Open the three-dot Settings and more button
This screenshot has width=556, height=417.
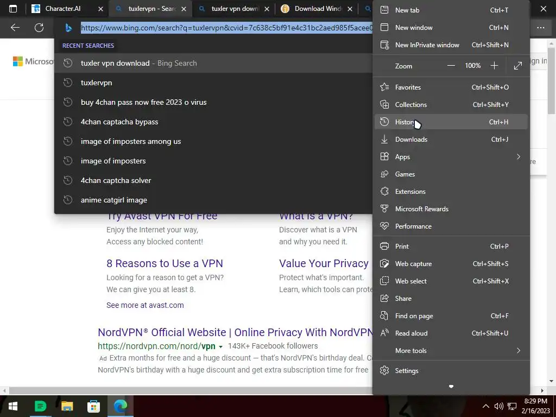[x=540, y=27]
